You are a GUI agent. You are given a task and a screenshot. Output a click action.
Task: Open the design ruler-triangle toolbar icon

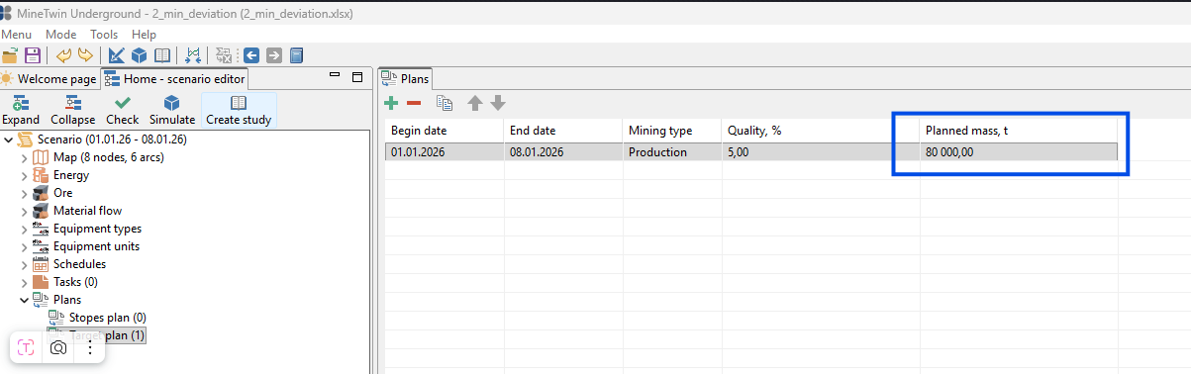coord(116,55)
